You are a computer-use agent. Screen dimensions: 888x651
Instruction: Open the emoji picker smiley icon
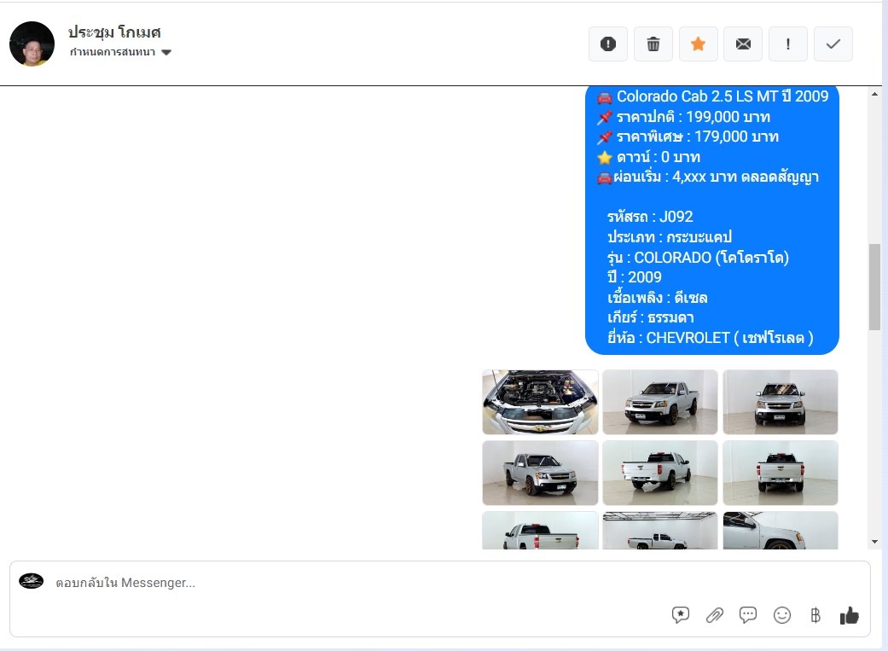click(781, 615)
